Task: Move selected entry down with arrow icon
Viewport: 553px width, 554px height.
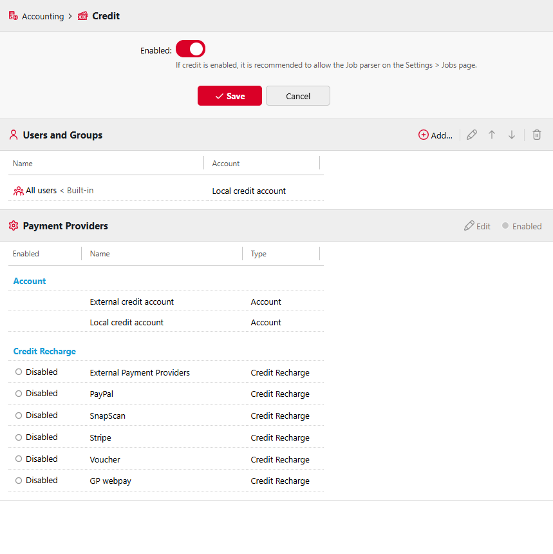Action: 512,135
